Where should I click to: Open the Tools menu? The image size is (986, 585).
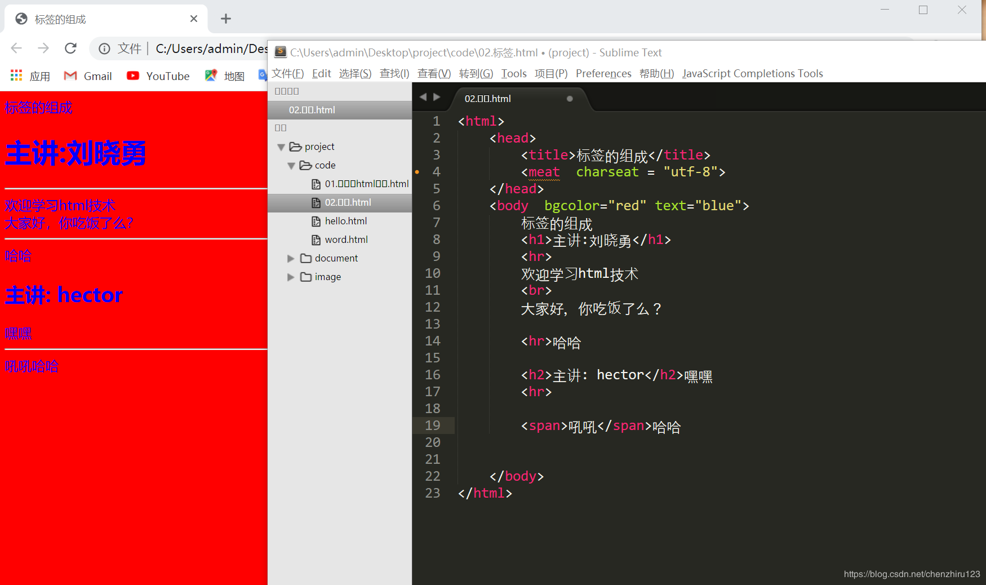pyautogui.click(x=514, y=74)
